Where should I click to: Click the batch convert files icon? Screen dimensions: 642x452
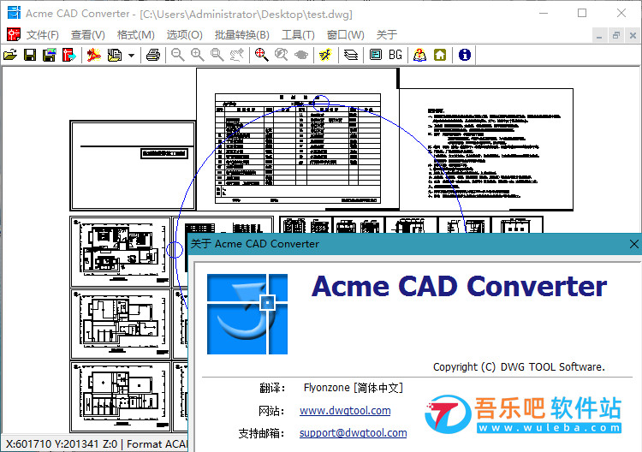115,55
